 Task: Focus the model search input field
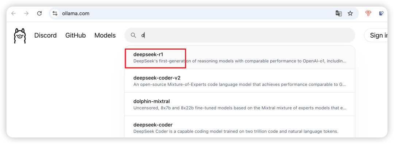[x=240, y=35]
